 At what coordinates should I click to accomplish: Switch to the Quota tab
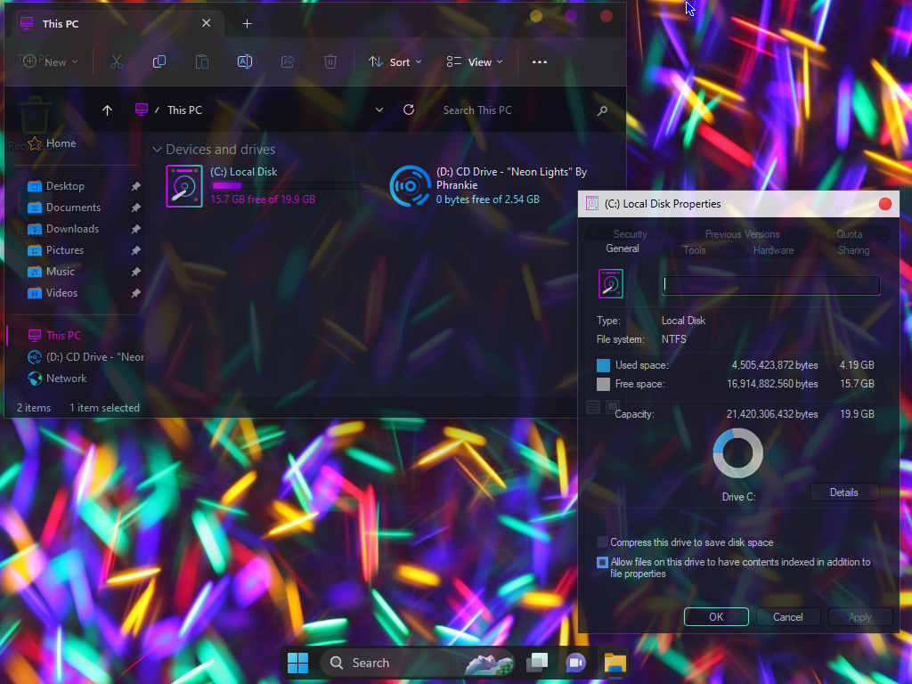click(849, 234)
